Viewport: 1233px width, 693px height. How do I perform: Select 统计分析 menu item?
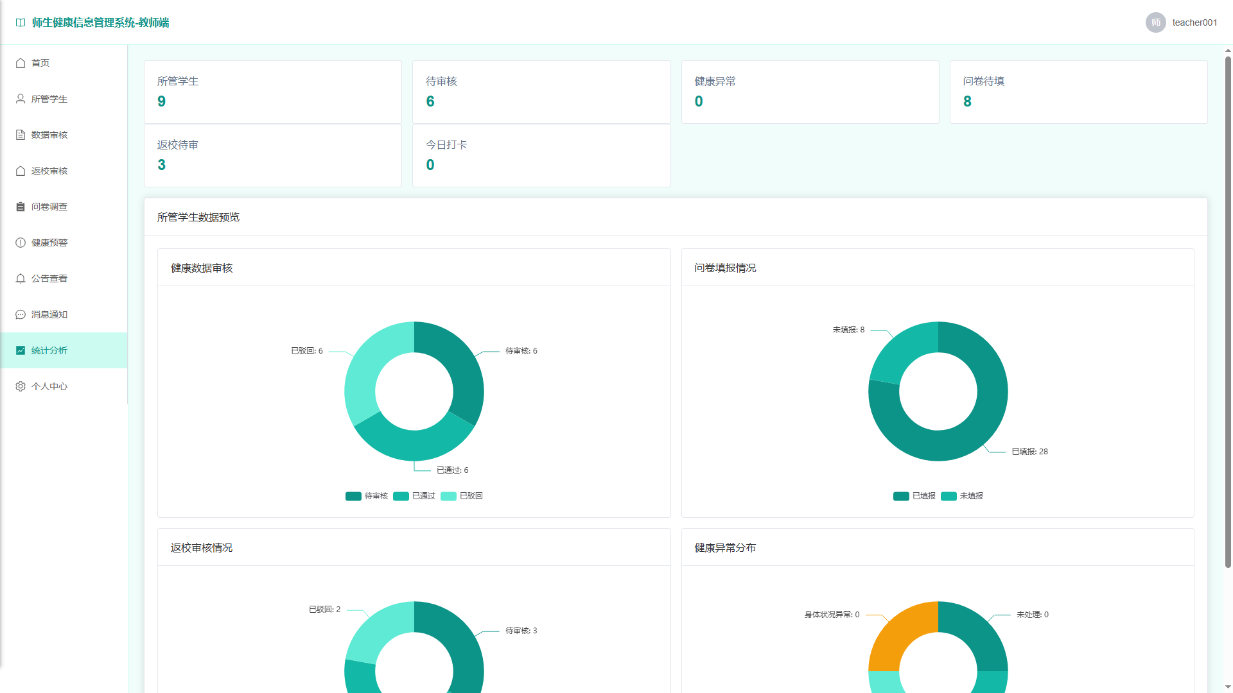point(64,350)
